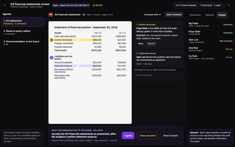Switch to the Steward tab
The height and width of the screenshot is (147, 235).
coord(209,15)
